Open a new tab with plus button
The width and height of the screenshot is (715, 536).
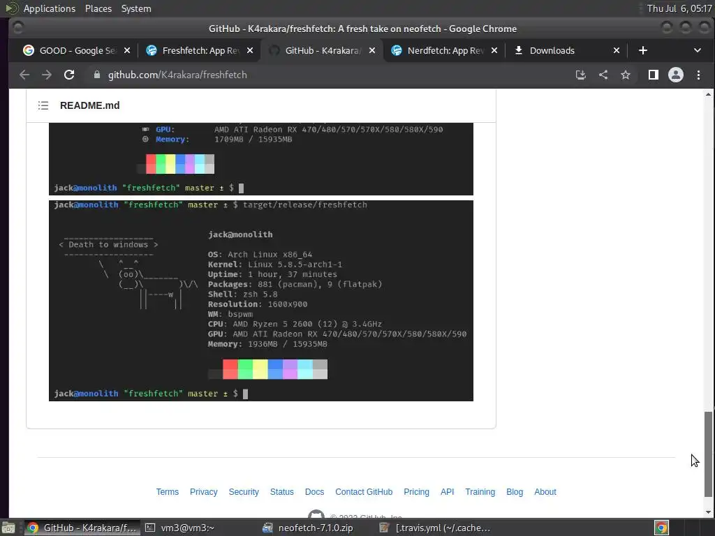tap(642, 50)
